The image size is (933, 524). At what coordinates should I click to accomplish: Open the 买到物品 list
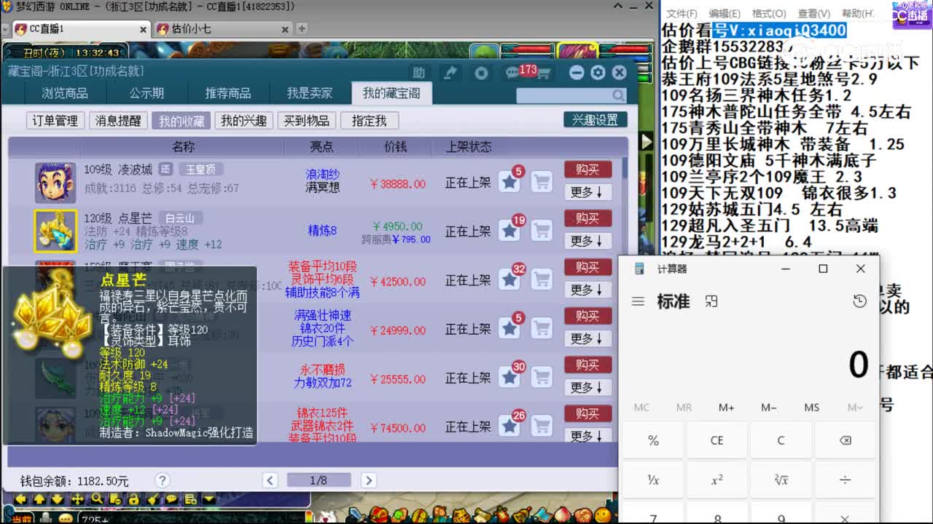(x=306, y=121)
